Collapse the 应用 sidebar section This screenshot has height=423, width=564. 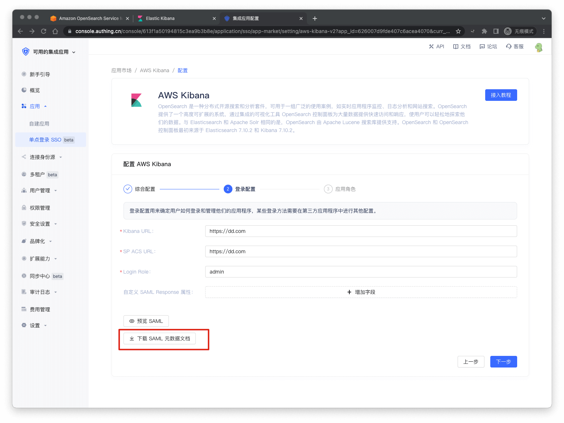click(35, 106)
